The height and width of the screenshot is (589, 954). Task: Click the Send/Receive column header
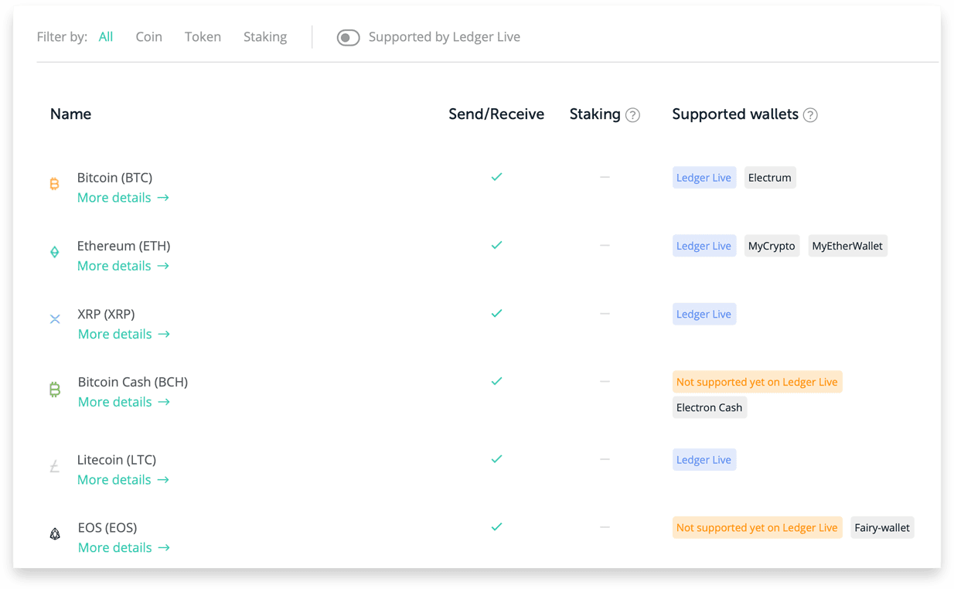pyautogui.click(x=496, y=114)
